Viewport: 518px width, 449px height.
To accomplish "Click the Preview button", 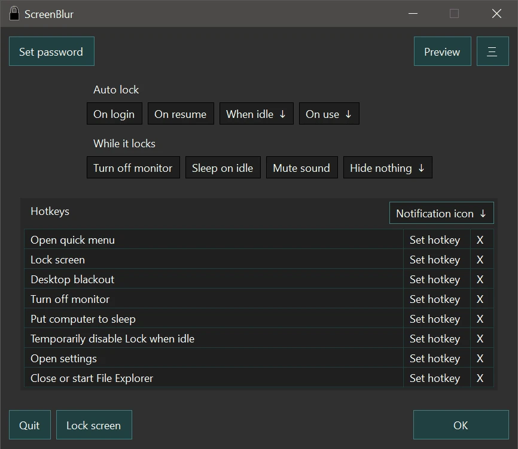I will pyautogui.click(x=443, y=51).
